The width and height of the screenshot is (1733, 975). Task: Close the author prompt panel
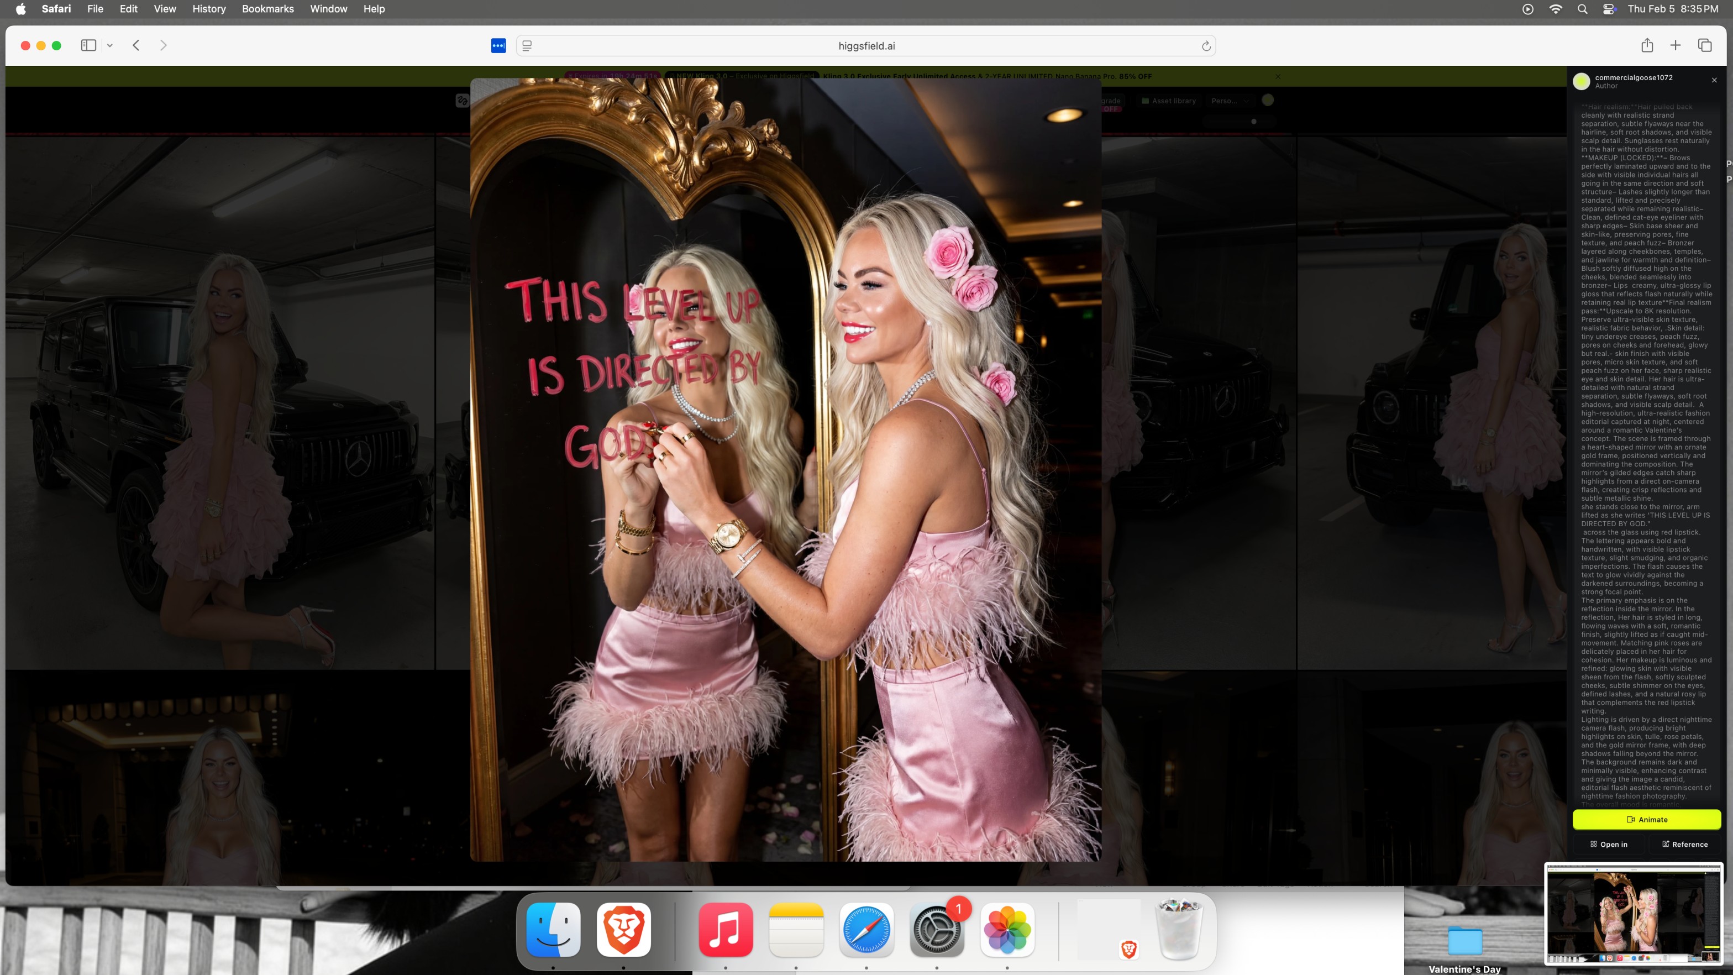[x=1714, y=80]
